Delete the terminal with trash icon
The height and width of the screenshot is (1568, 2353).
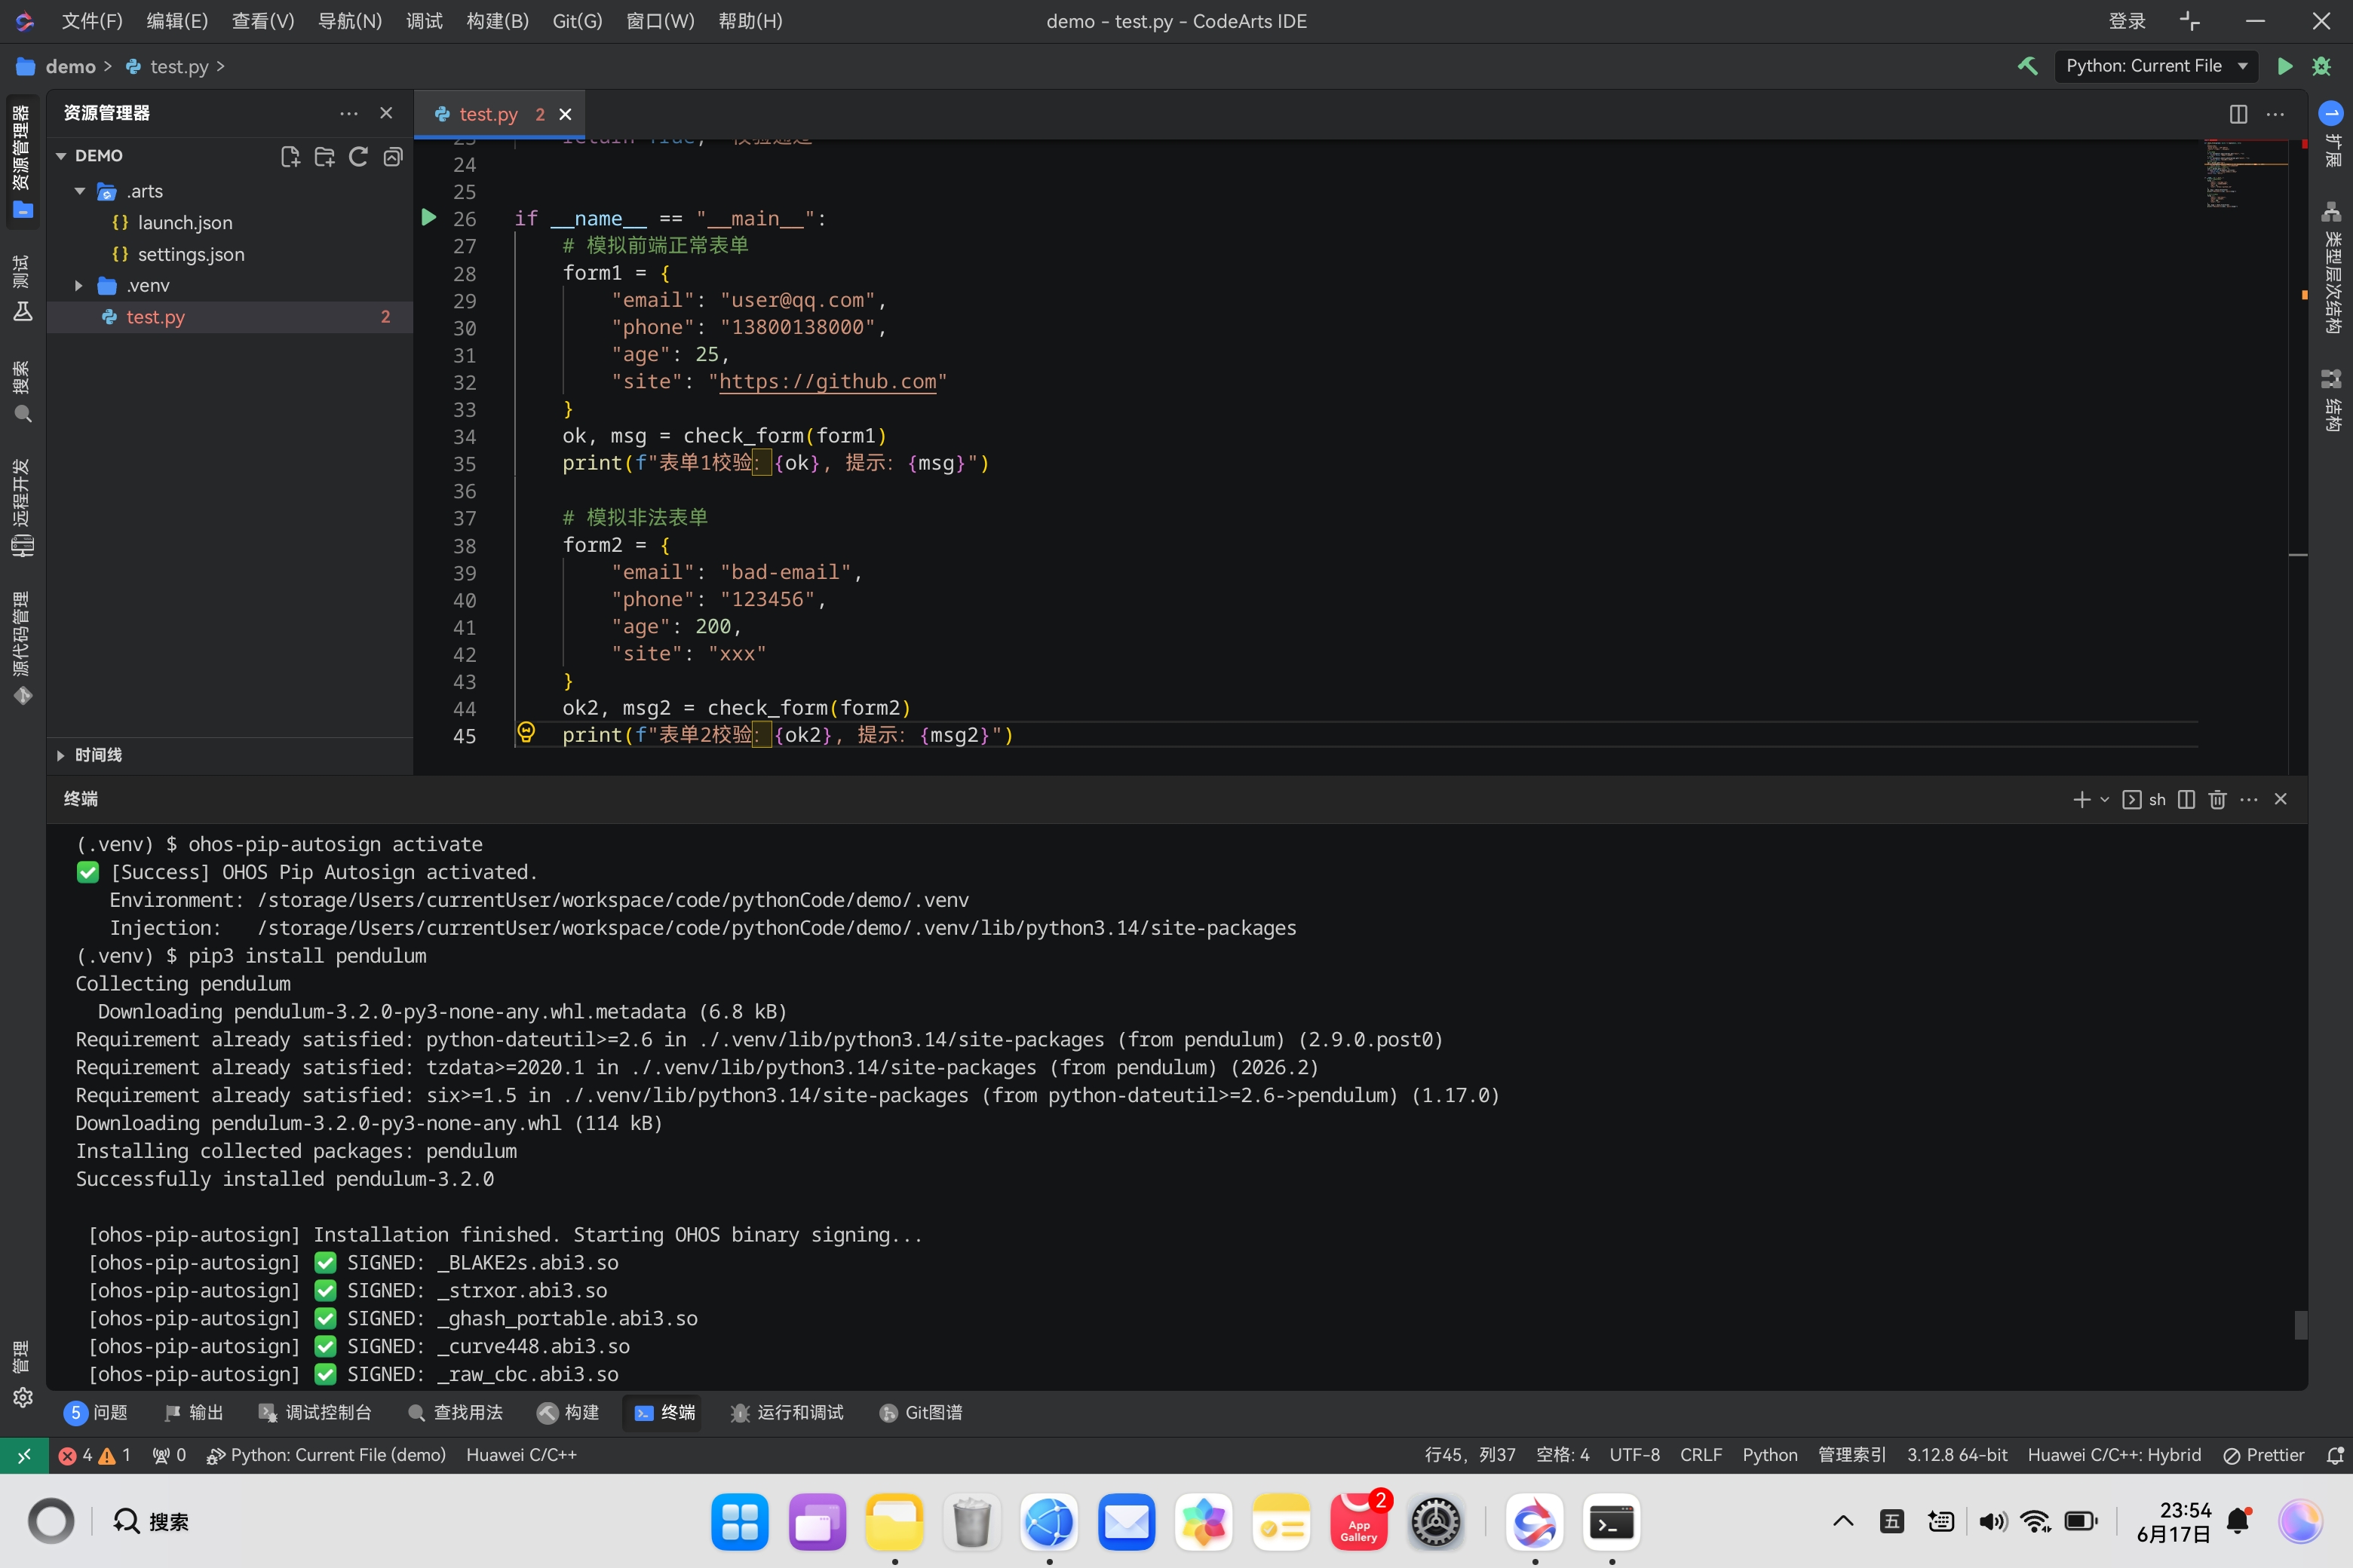pos(2218,799)
